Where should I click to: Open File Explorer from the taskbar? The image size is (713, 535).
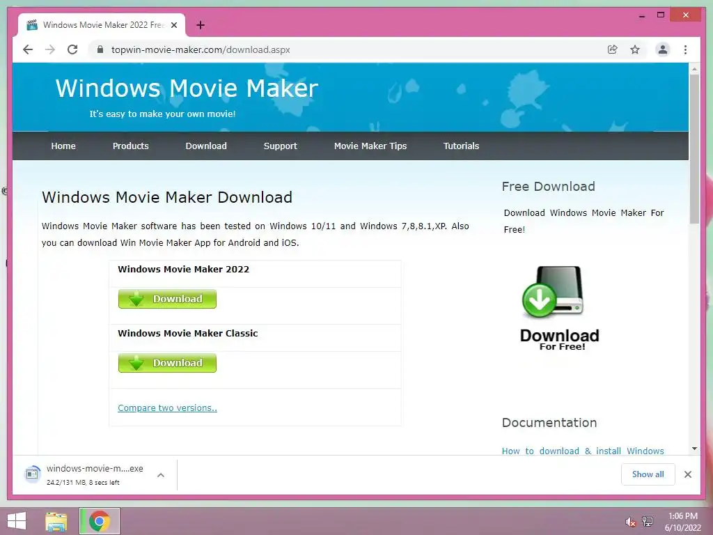[56, 521]
